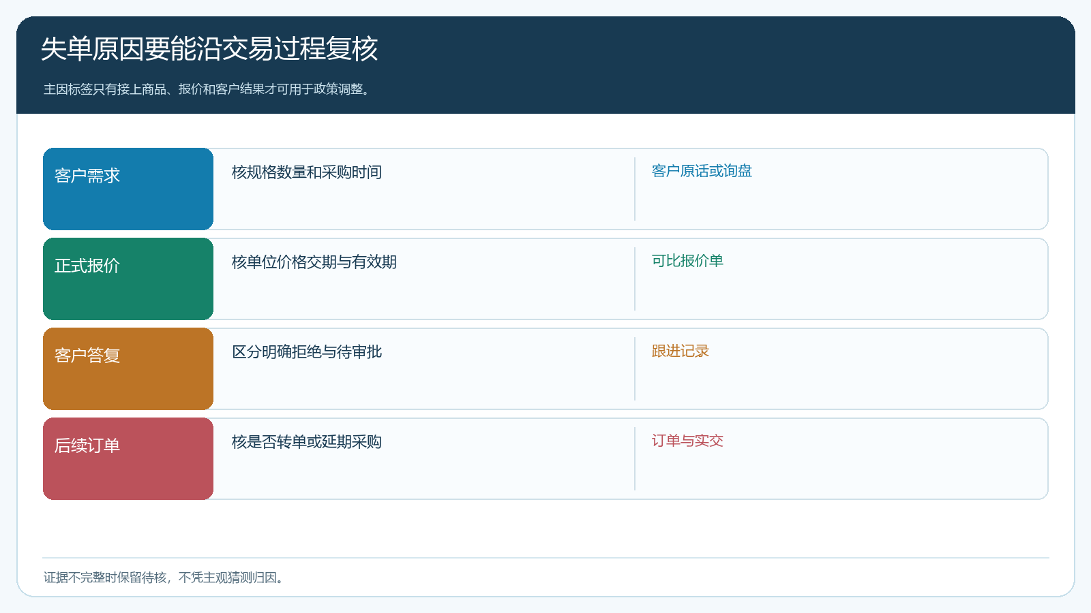Click the divider line in 客户答复 row
Viewport: 1091px width, 613px height.
[635, 368]
